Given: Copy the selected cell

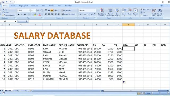Looking at the screenshot, I should [x=6, y=12].
